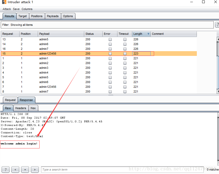Click length value 223 cell

click(x=141, y=54)
